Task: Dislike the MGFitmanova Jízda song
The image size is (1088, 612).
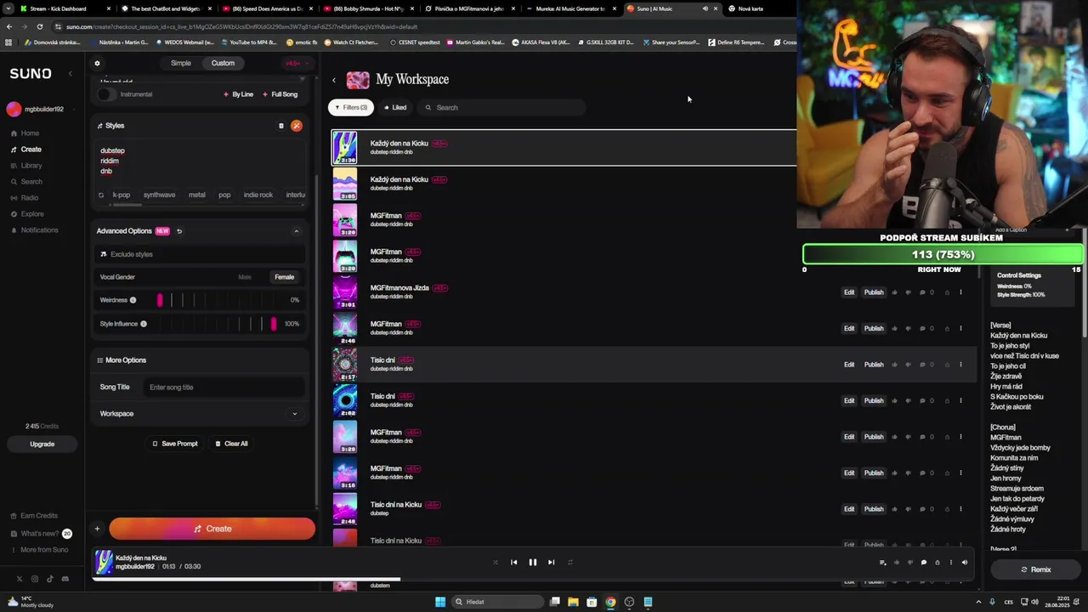Action: [x=908, y=292]
